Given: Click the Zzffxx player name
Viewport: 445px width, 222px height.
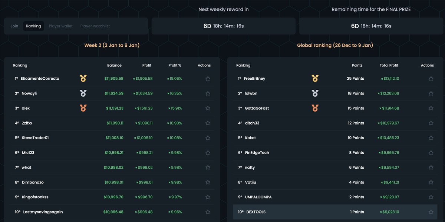Looking at the screenshot, I should [27, 123].
